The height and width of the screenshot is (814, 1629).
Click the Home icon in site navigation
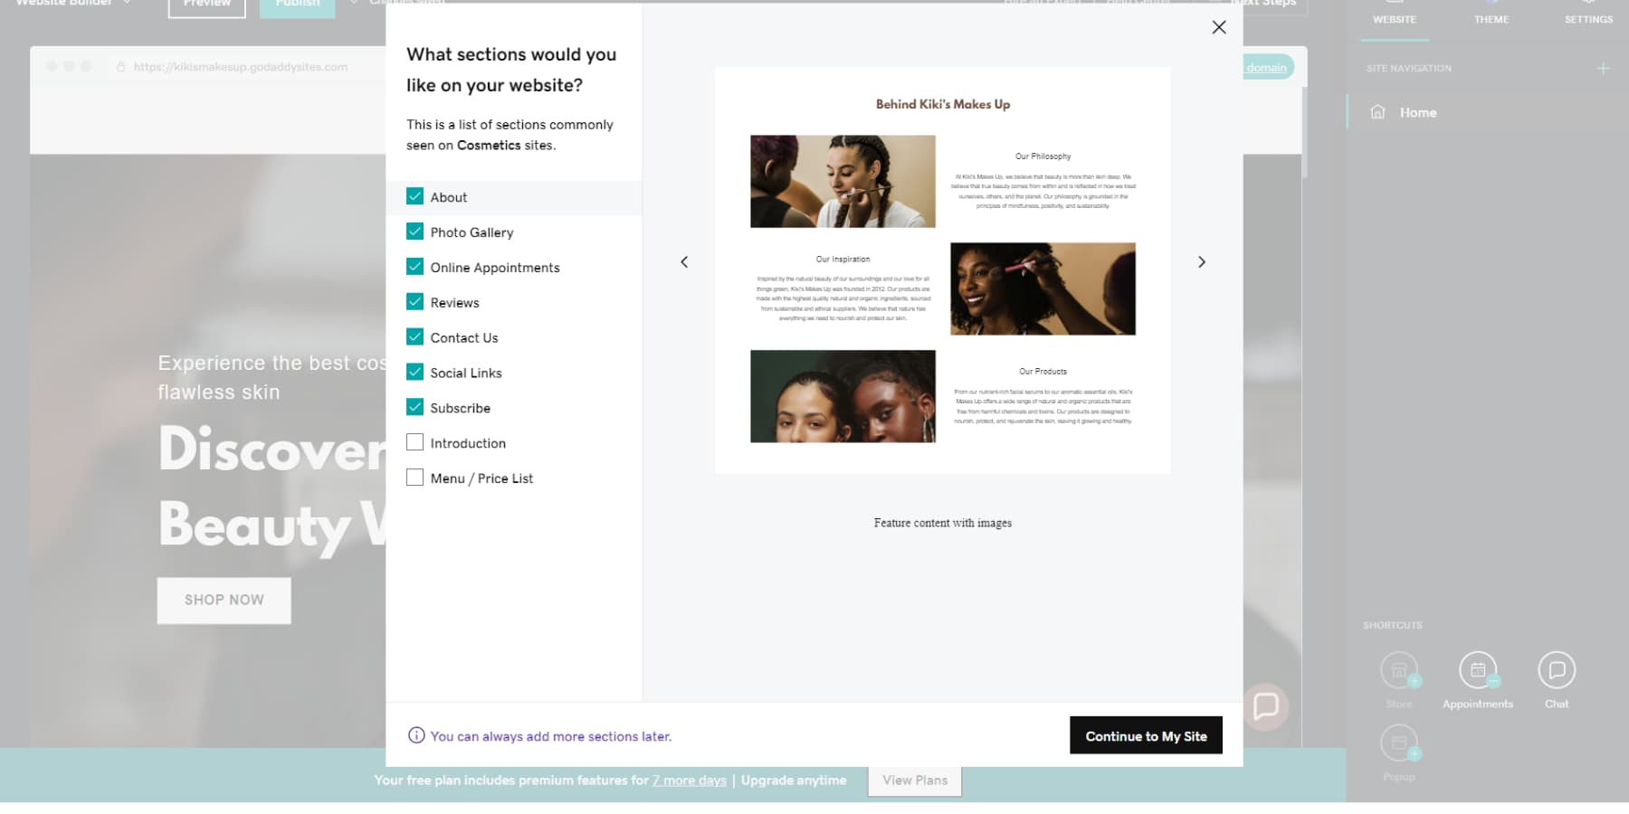[1377, 112]
